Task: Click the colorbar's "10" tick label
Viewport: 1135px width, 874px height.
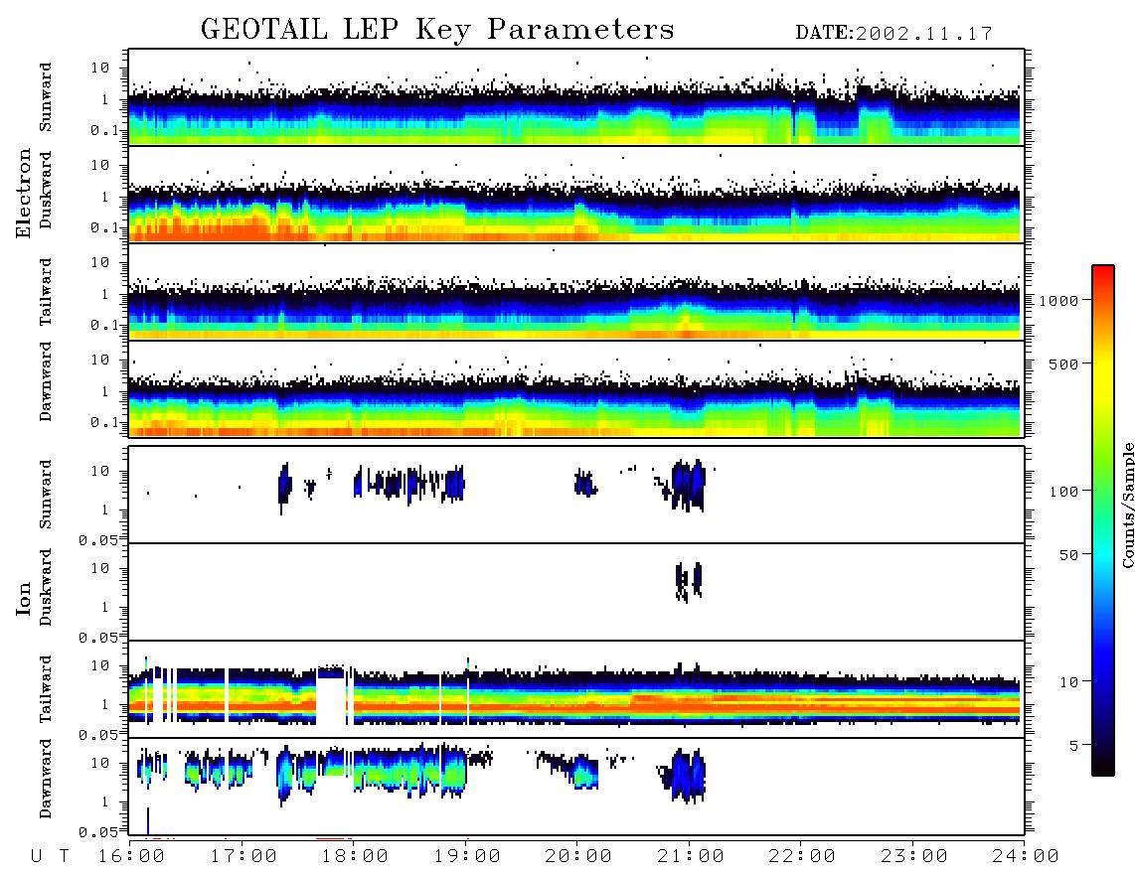Action: pos(1069,682)
